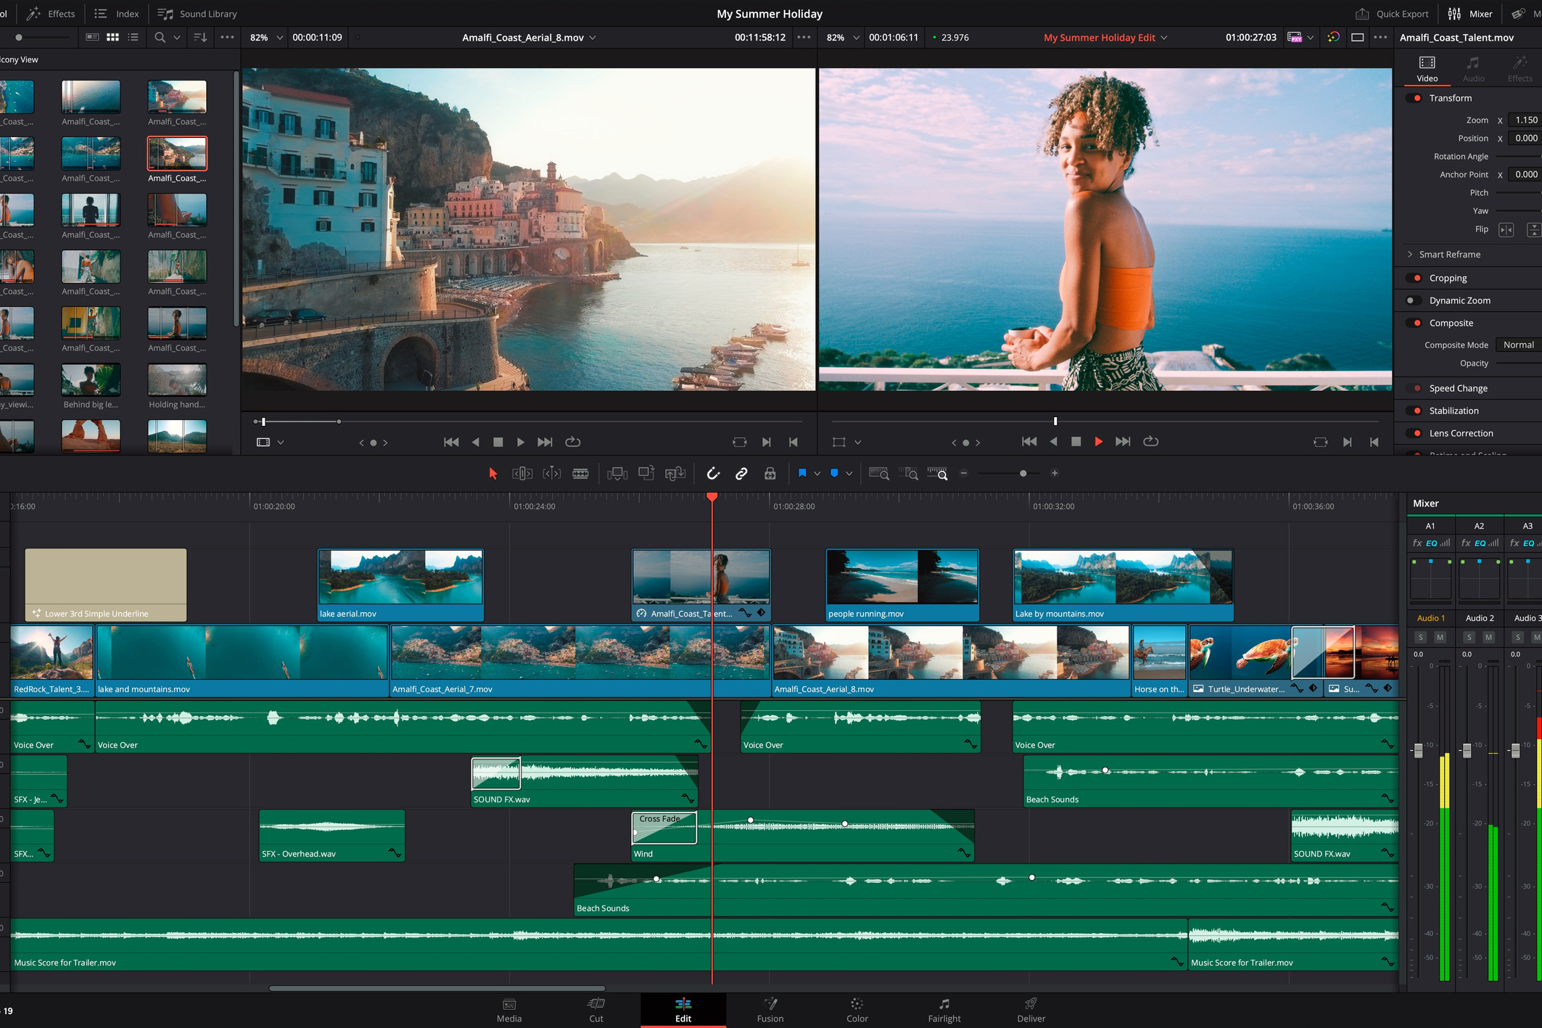This screenshot has height=1028, width=1542.
Task: Open the Composite Mode Normal dropdown
Action: click(1517, 345)
